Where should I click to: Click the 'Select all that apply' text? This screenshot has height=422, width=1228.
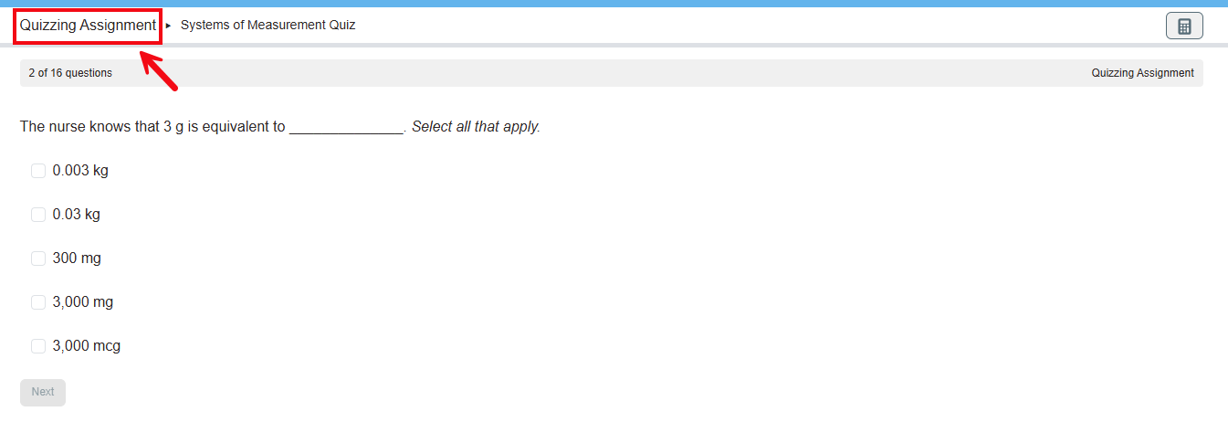coord(476,127)
